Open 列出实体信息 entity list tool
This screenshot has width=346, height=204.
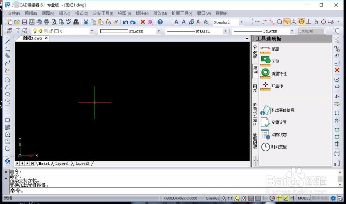277,110
